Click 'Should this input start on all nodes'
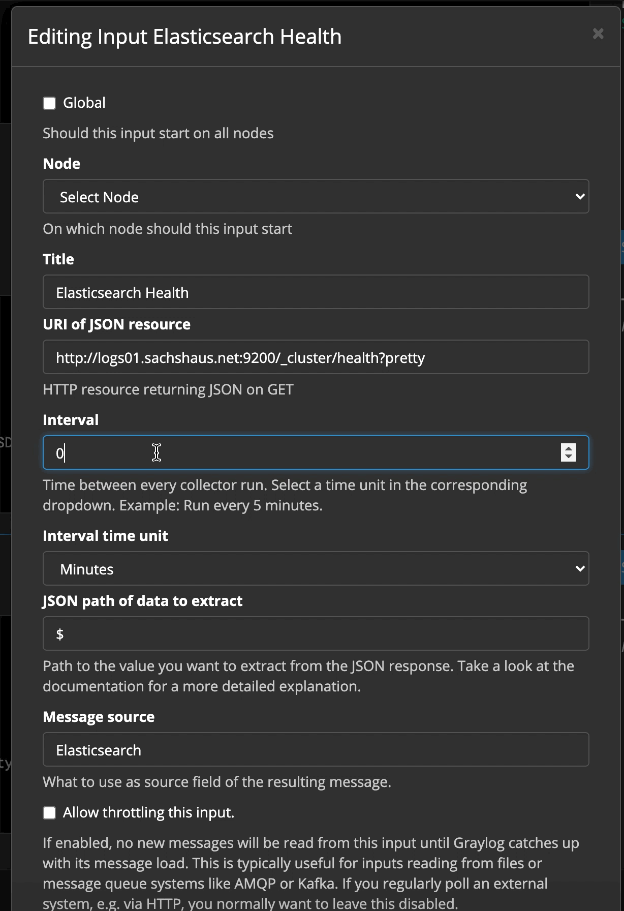The height and width of the screenshot is (911, 624). point(158,133)
